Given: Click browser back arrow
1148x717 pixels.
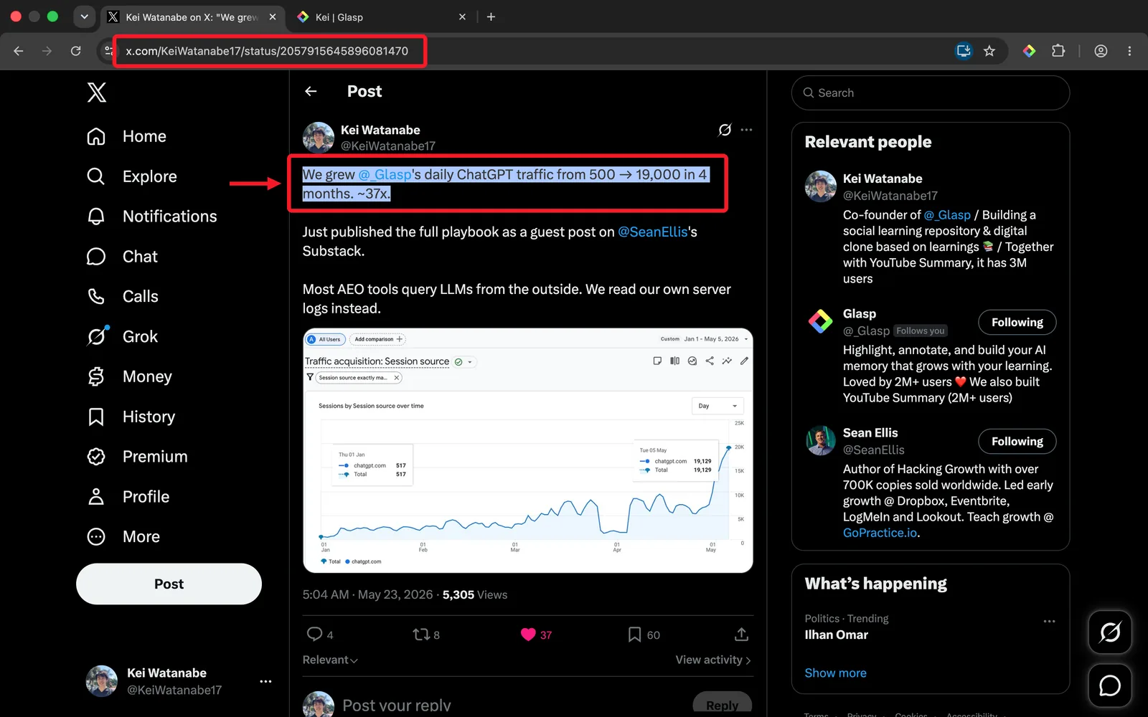Looking at the screenshot, I should [x=19, y=51].
